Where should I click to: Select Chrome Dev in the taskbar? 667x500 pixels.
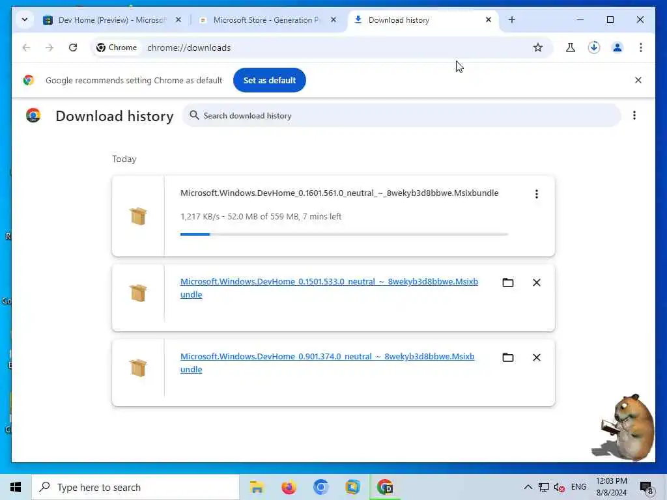385,487
